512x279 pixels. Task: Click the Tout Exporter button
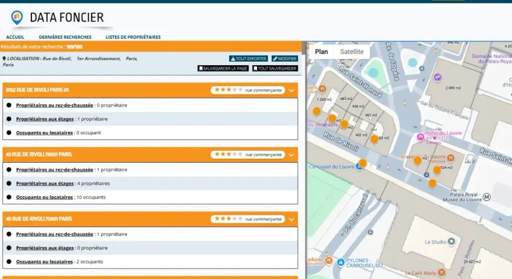pyautogui.click(x=248, y=59)
